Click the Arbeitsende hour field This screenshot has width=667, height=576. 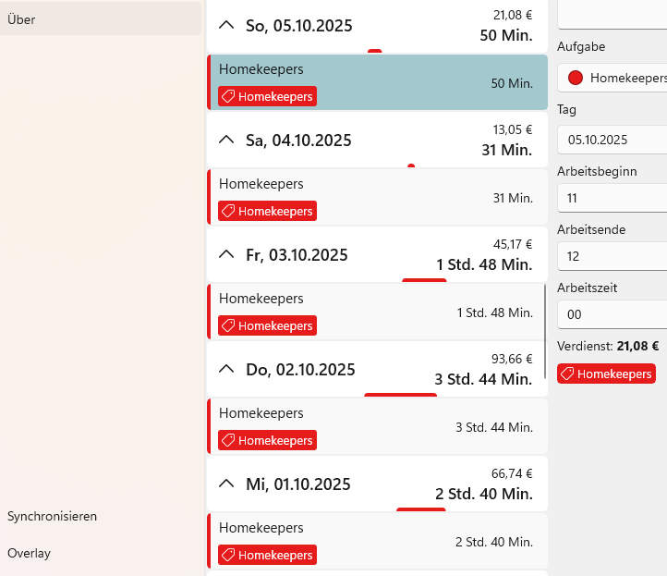[611, 256]
